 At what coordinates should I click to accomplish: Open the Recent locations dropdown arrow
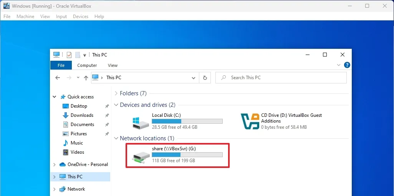(x=78, y=78)
